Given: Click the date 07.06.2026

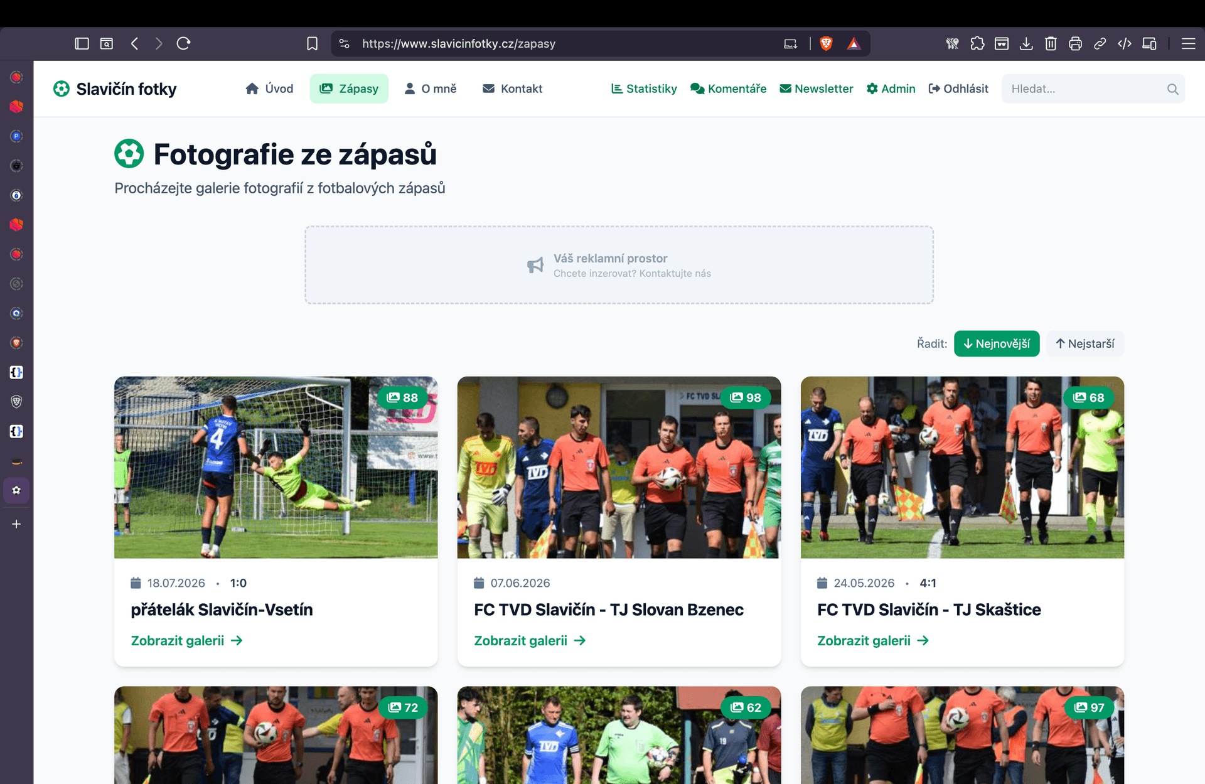Looking at the screenshot, I should click(x=520, y=583).
